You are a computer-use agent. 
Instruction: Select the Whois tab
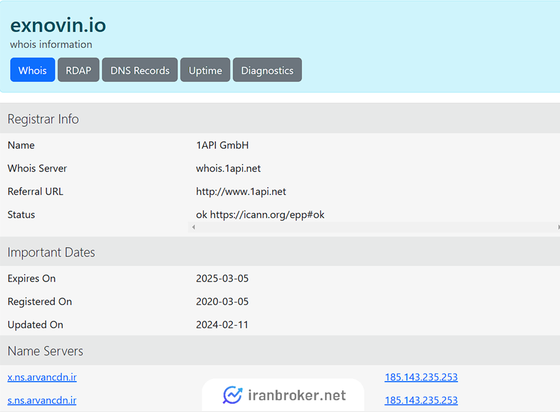point(32,70)
